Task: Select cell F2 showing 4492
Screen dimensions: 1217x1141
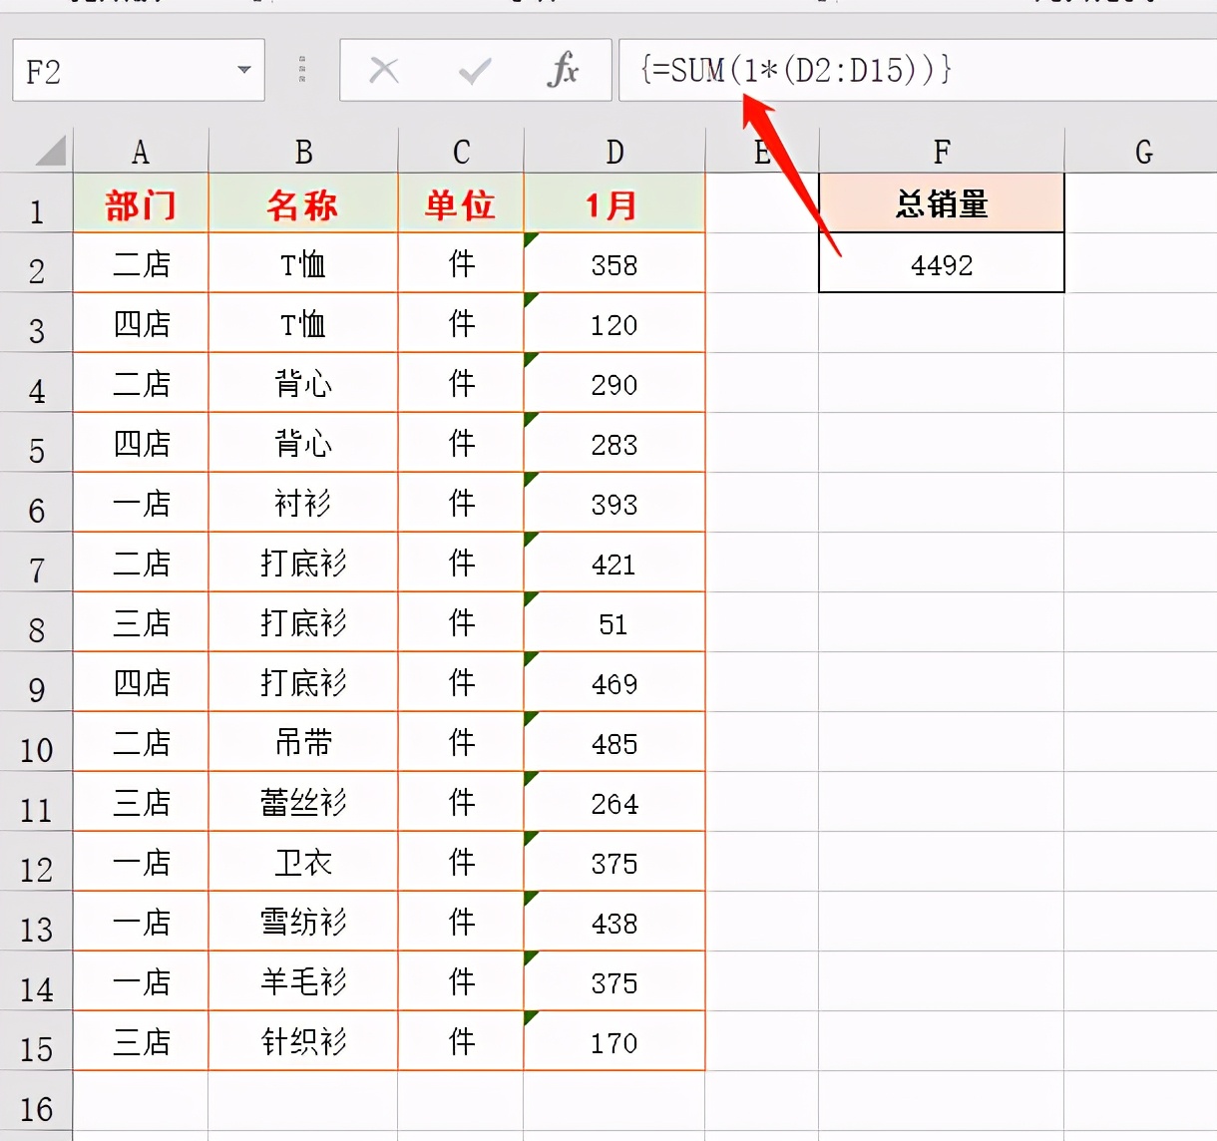Action: click(940, 263)
